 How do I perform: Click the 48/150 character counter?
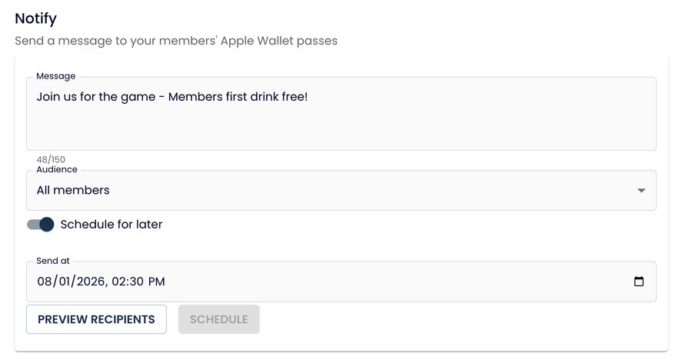pyautogui.click(x=51, y=159)
